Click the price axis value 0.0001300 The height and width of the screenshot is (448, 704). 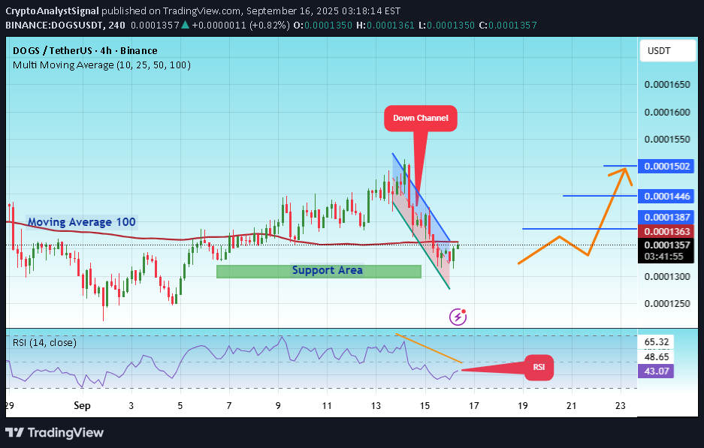pos(666,277)
